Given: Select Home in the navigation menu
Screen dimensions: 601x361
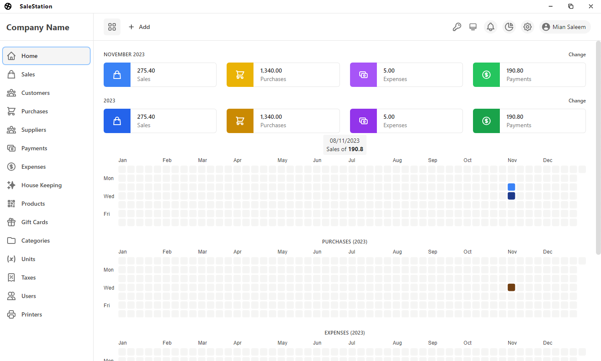Looking at the screenshot, I should [x=29, y=55].
